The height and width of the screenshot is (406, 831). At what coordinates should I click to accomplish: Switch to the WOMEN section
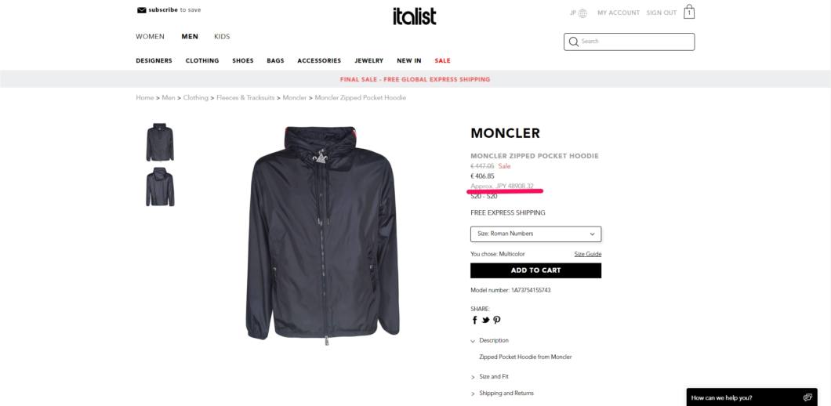150,37
